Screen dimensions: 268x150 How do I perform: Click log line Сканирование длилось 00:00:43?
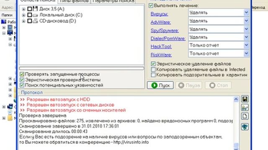pyautogui.click(x=53, y=132)
